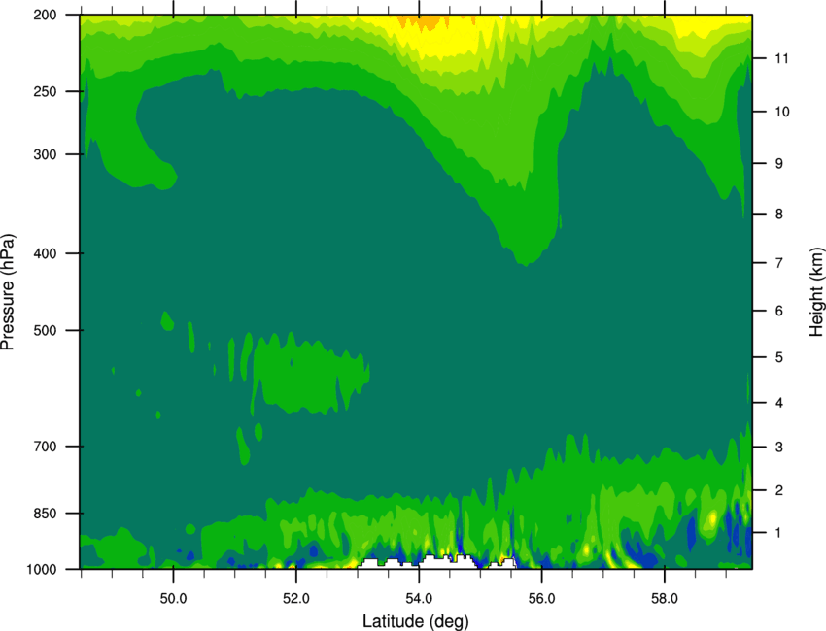This screenshot has width=826, height=631.
Task: Click the 850 pressure tick label
Action: coord(45,514)
